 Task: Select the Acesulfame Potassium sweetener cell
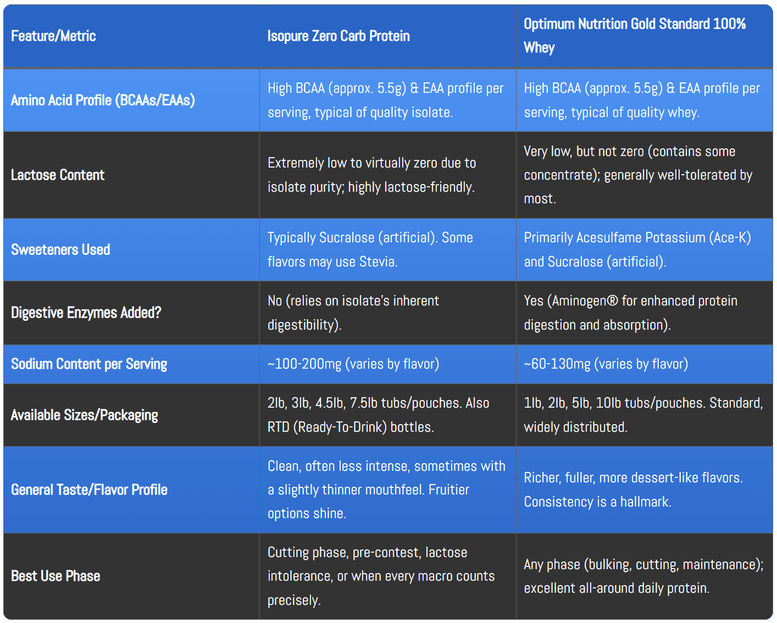637,249
